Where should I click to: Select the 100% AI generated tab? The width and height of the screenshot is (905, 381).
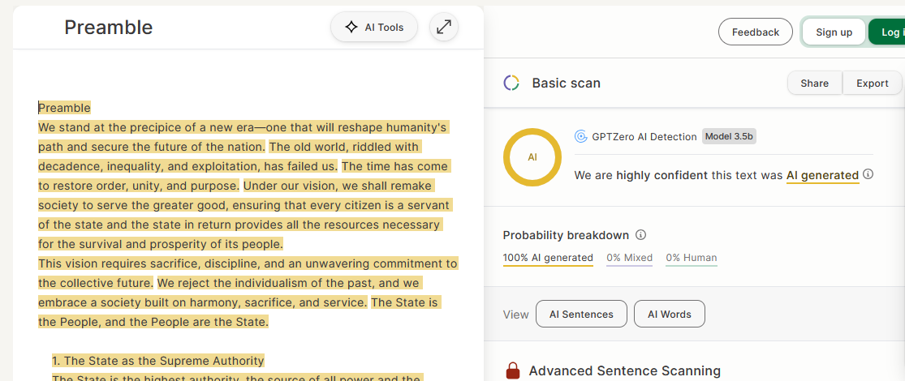point(548,258)
